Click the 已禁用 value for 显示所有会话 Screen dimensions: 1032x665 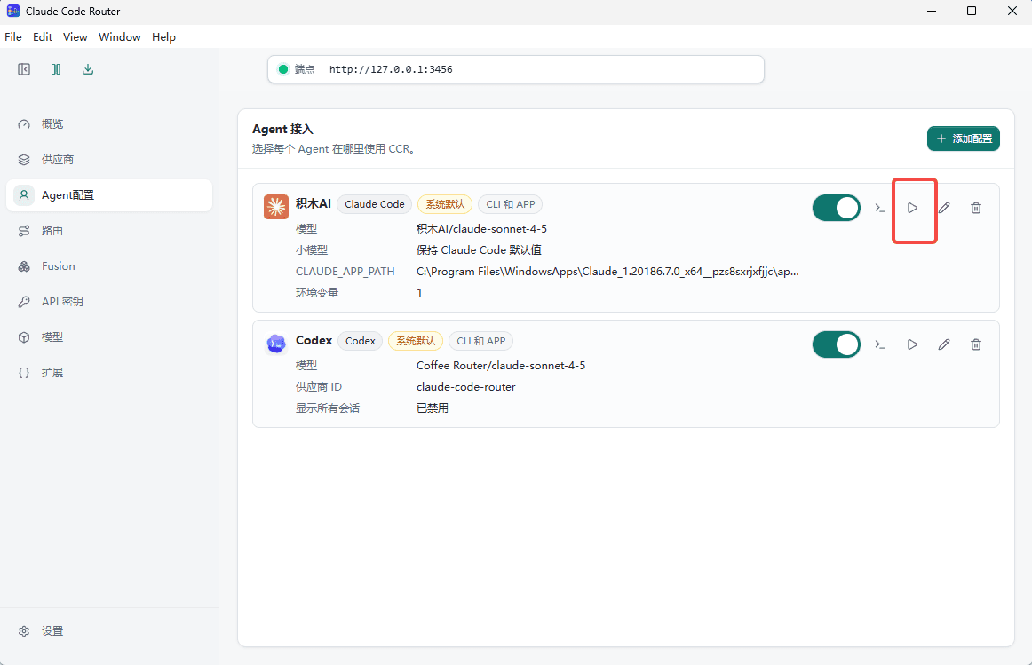pos(433,408)
